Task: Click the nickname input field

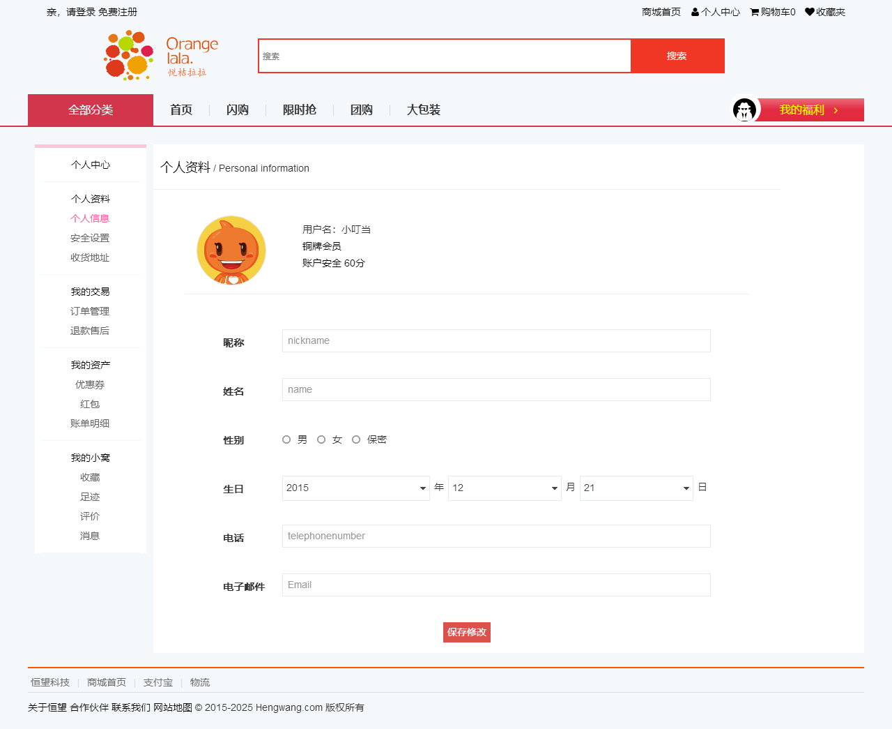Action: click(x=495, y=341)
